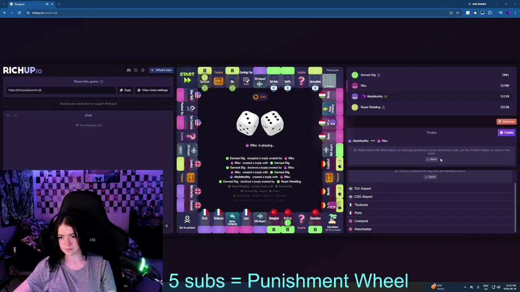Click the turn timer showing 2:45

point(260,97)
